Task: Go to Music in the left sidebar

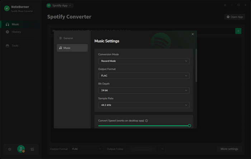Action: [x=15, y=24]
